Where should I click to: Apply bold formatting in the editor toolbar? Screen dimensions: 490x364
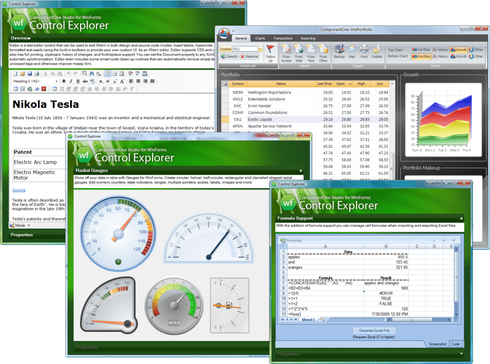(x=64, y=81)
